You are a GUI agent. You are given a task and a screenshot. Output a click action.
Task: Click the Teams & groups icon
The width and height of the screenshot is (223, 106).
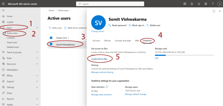click(3, 52)
